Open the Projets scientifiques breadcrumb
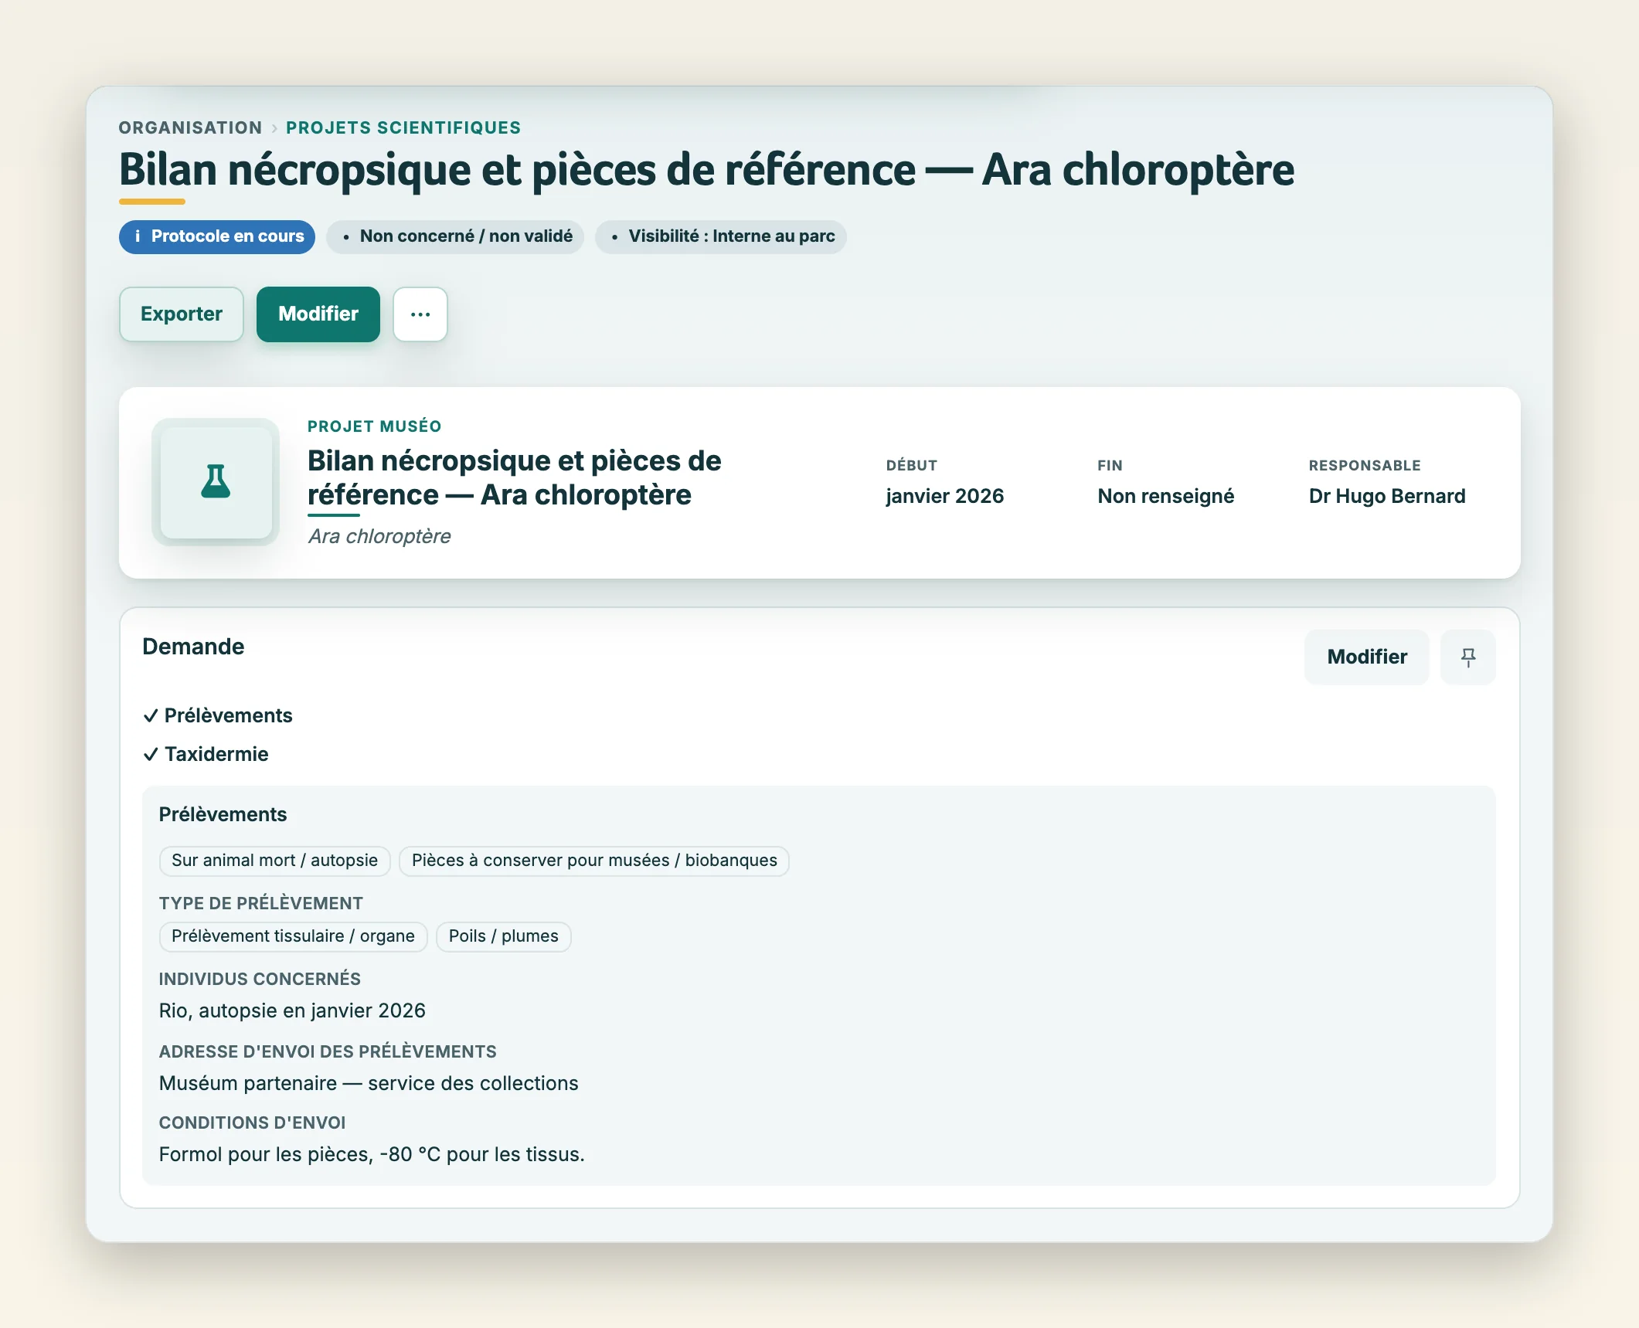This screenshot has width=1639, height=1328. click(x=403, y=127)
